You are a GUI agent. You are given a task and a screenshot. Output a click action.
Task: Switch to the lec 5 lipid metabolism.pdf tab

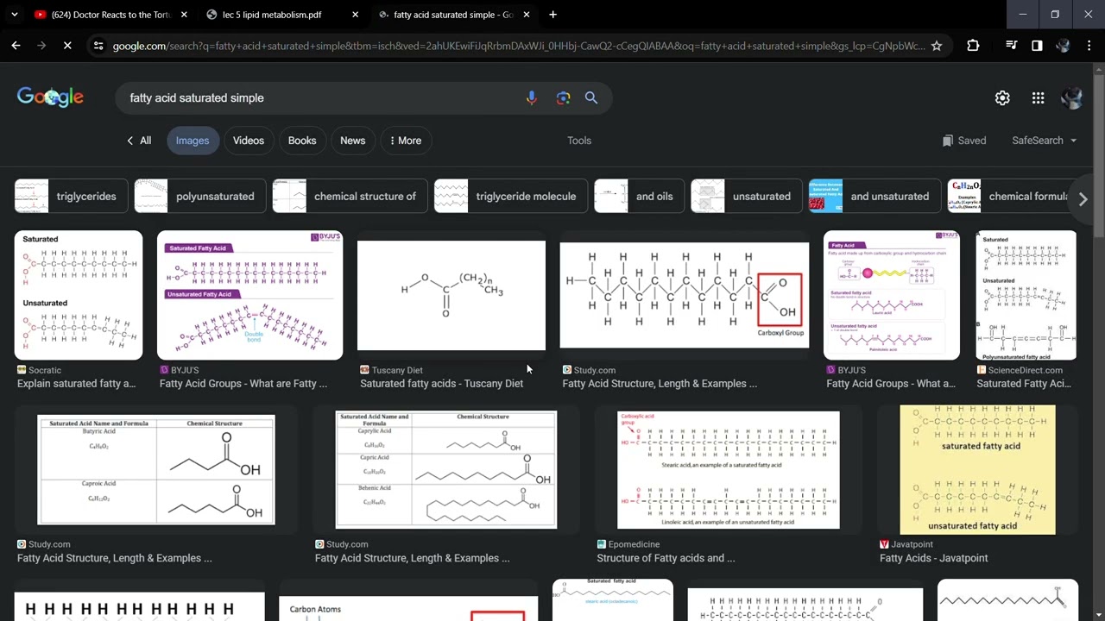(272, 15)
